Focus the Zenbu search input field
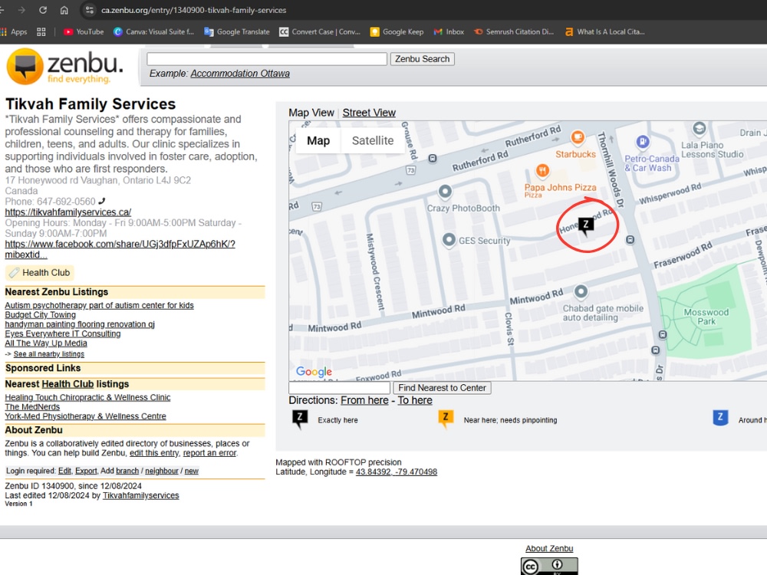The height and width of the screenshot is (575, 767). pos(267,59)
